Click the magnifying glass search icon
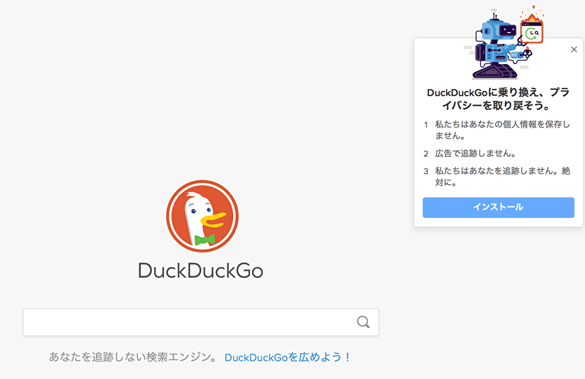The width and height of the screenshot is (585, 379). pos(363,322)
